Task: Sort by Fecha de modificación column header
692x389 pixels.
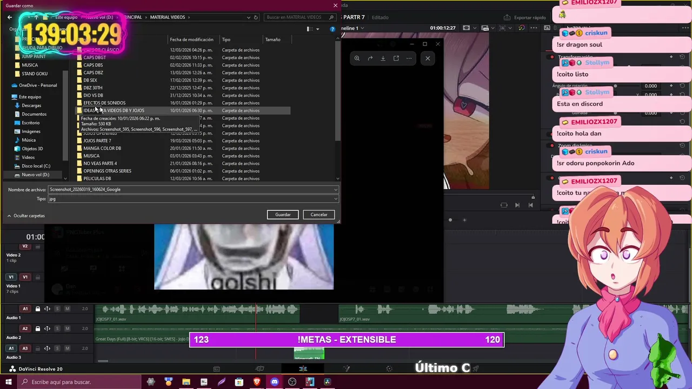Action: click(x=192, y=39)
